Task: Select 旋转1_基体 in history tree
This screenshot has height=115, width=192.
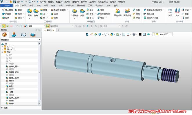Action: click(x=14, y=66)
